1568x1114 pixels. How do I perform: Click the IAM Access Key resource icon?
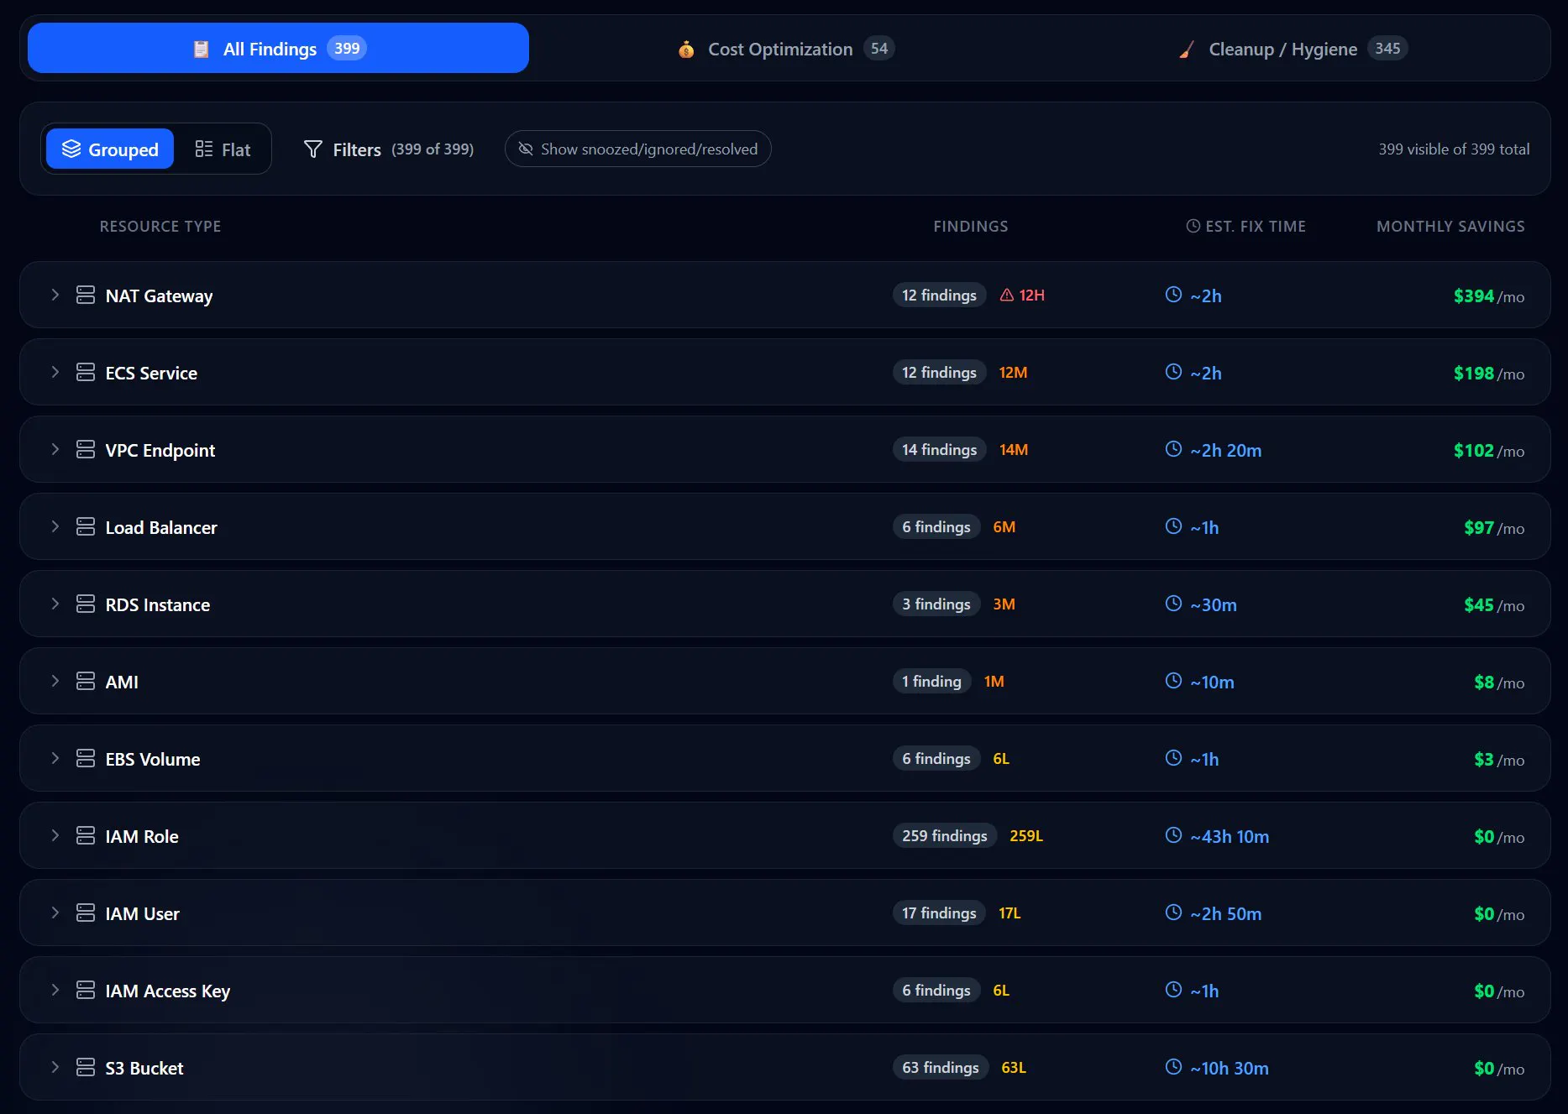(x=86, y=990)
